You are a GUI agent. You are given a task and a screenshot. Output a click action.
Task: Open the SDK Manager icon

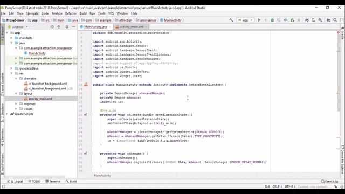[x=320, y=20]
